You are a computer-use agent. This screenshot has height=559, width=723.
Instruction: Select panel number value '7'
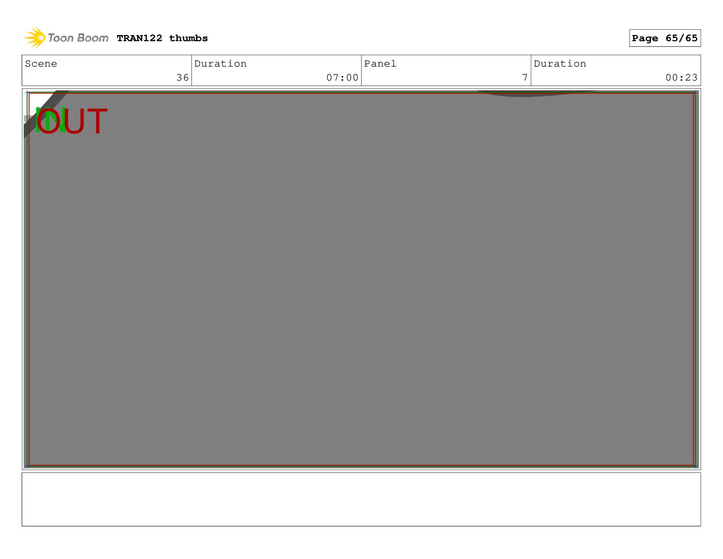pyautogui.click(x=525, y=78)
